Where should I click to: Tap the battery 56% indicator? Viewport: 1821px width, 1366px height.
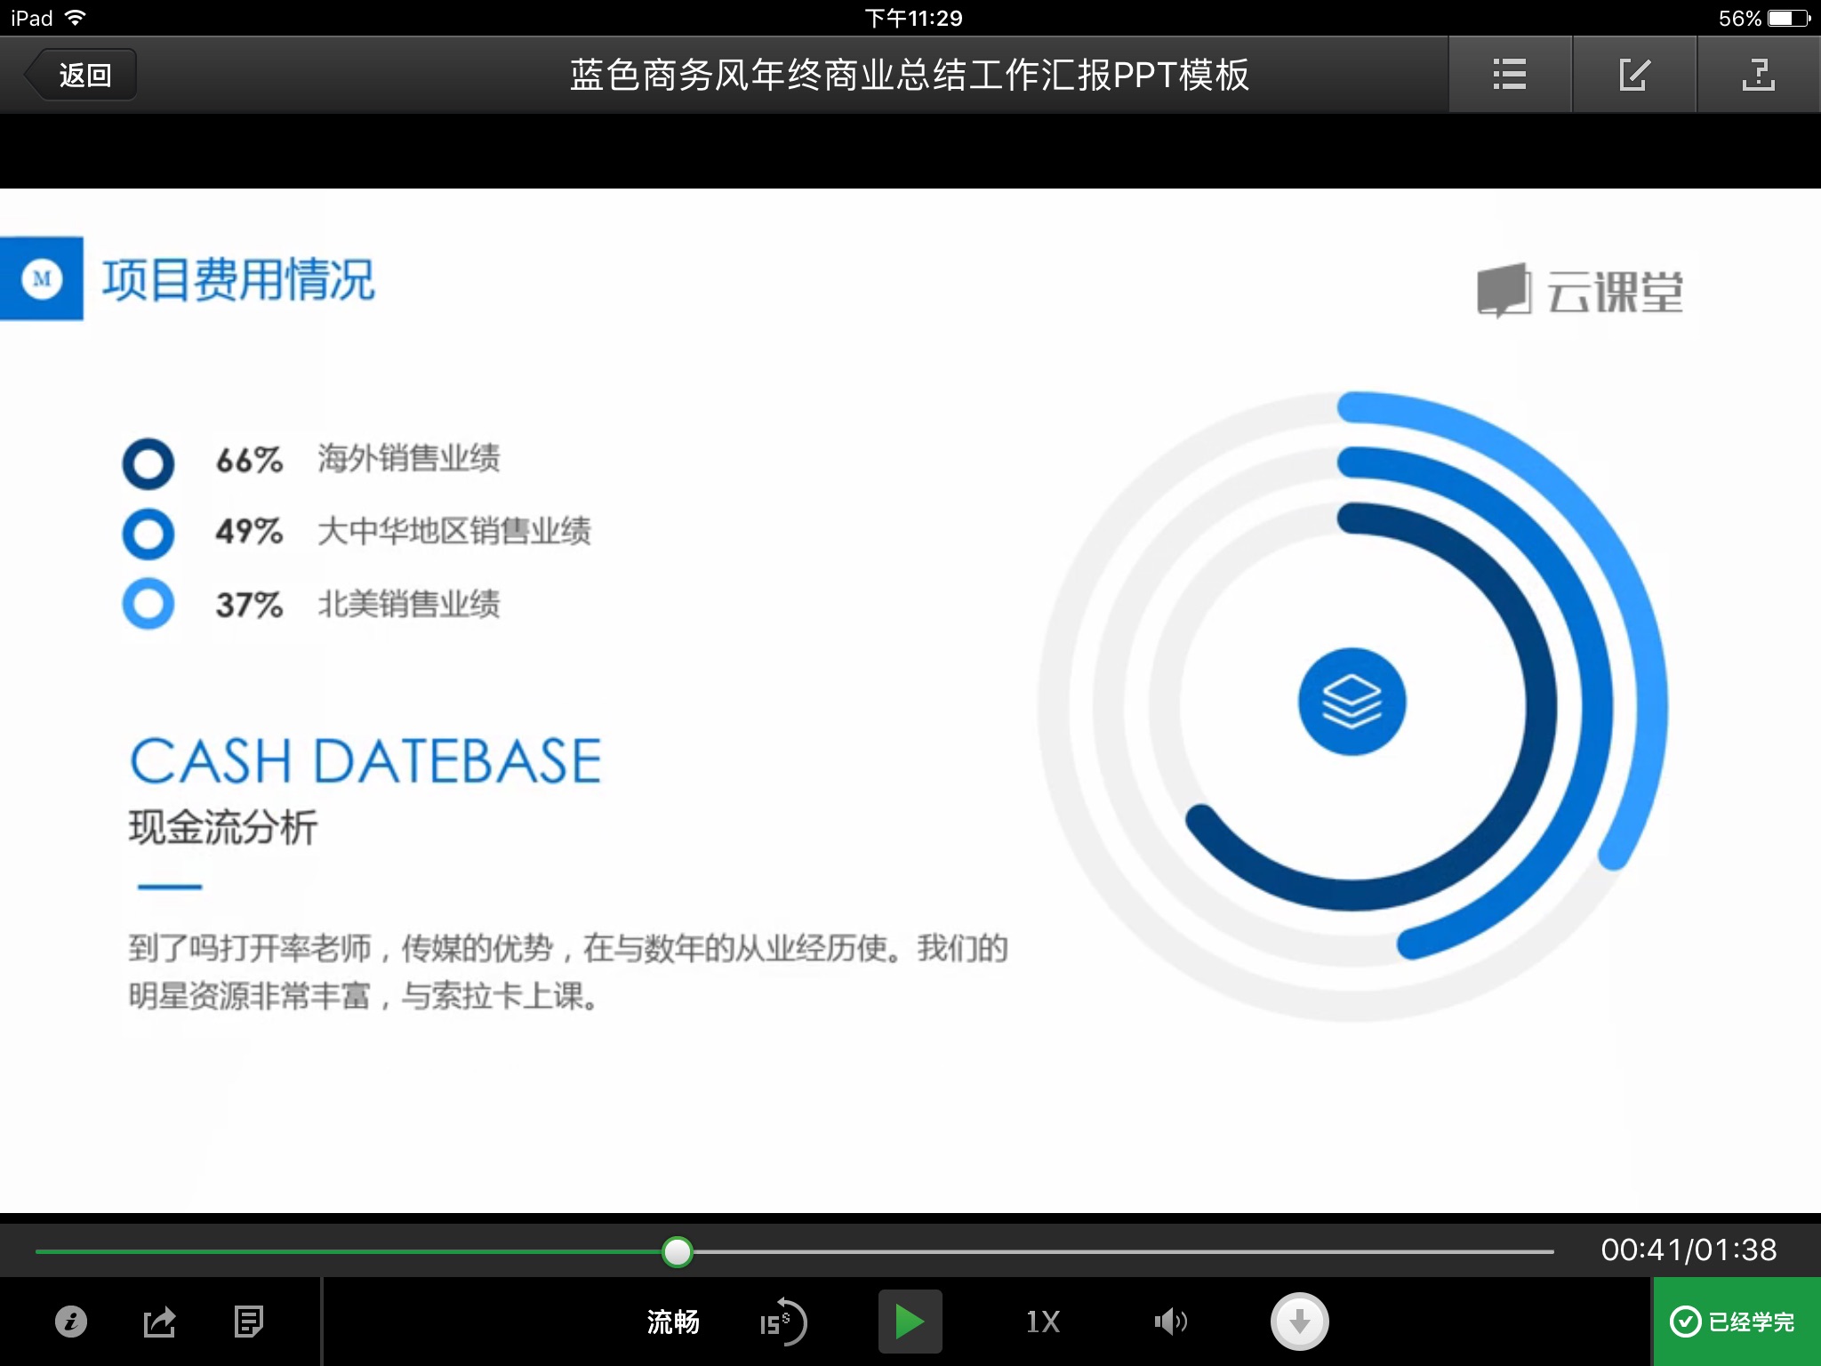click(1765, 18)
